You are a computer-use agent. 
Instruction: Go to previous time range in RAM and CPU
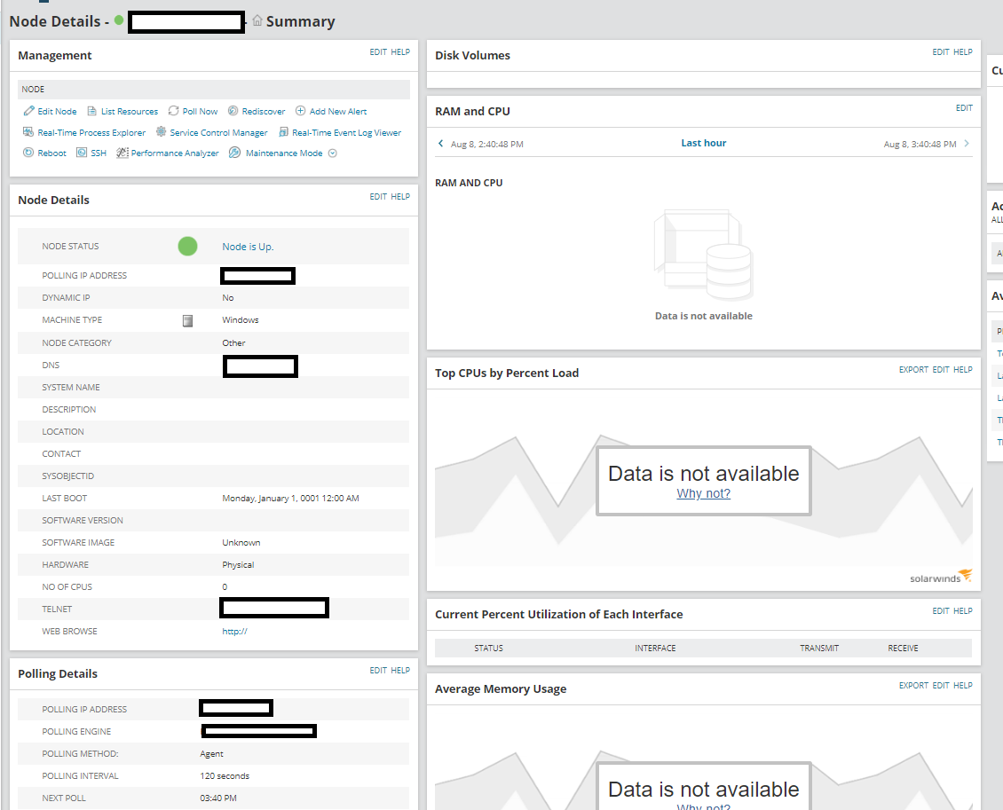(x=440, y=143)
